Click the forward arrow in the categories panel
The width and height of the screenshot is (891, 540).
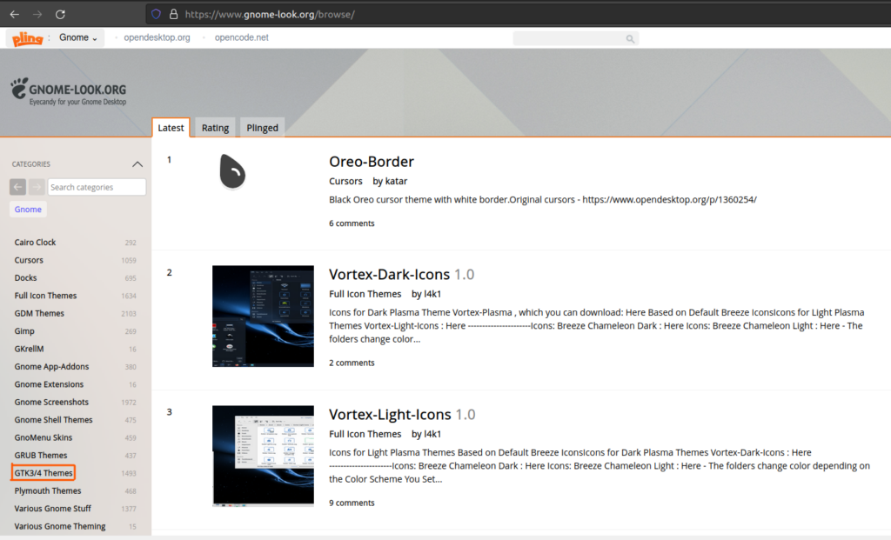[x=37, y=186]
